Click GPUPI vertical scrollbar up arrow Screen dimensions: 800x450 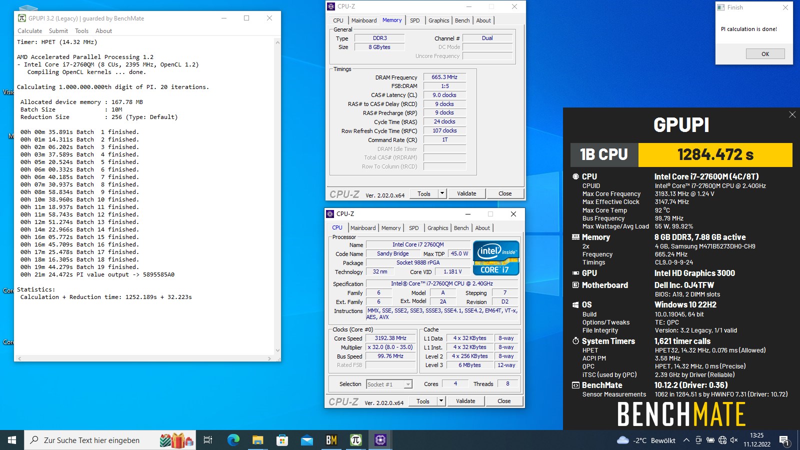click(x=277, y=42)
